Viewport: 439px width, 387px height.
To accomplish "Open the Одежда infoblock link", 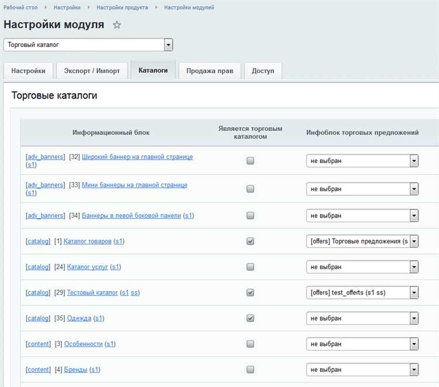I will coord(79,318).
